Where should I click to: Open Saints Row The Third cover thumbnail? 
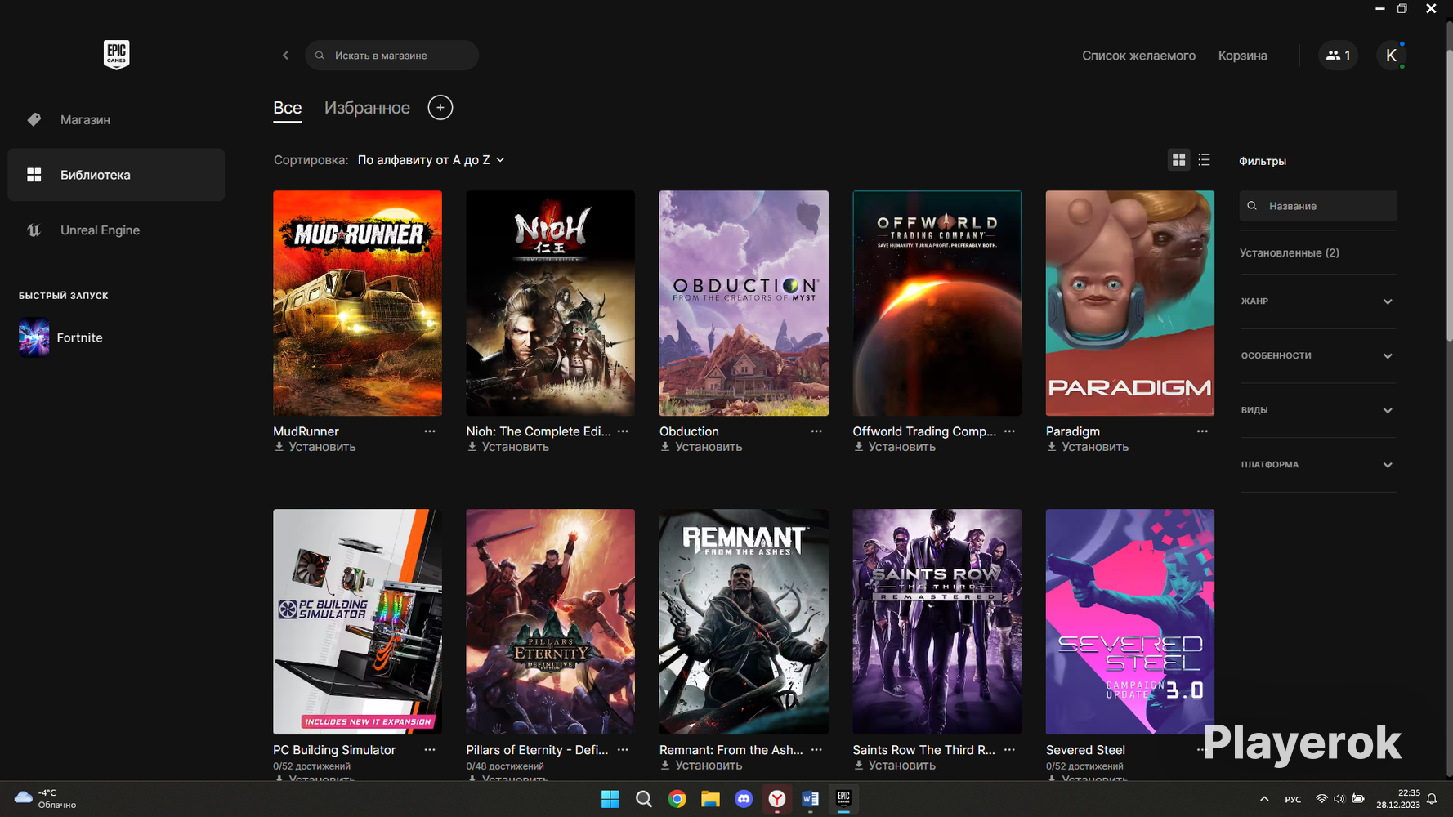pos(937,622)
